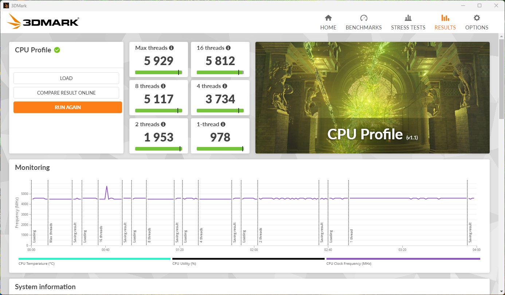Click the Max threads score progress bar

pos(158,72)
